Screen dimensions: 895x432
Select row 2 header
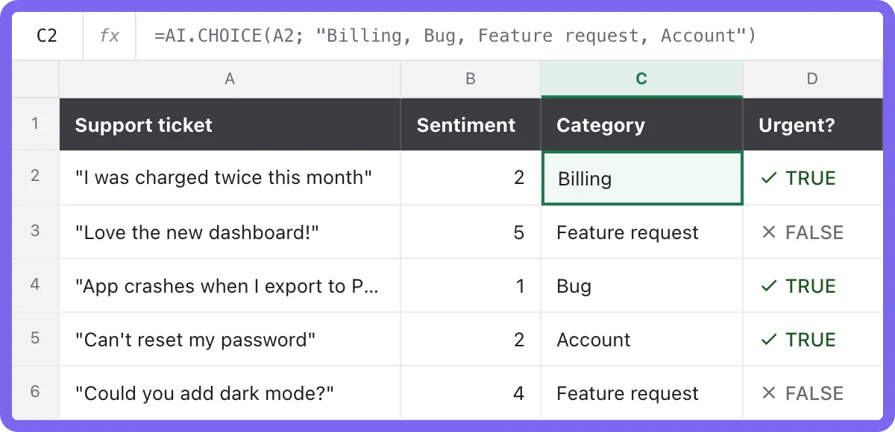click(35, 178)
